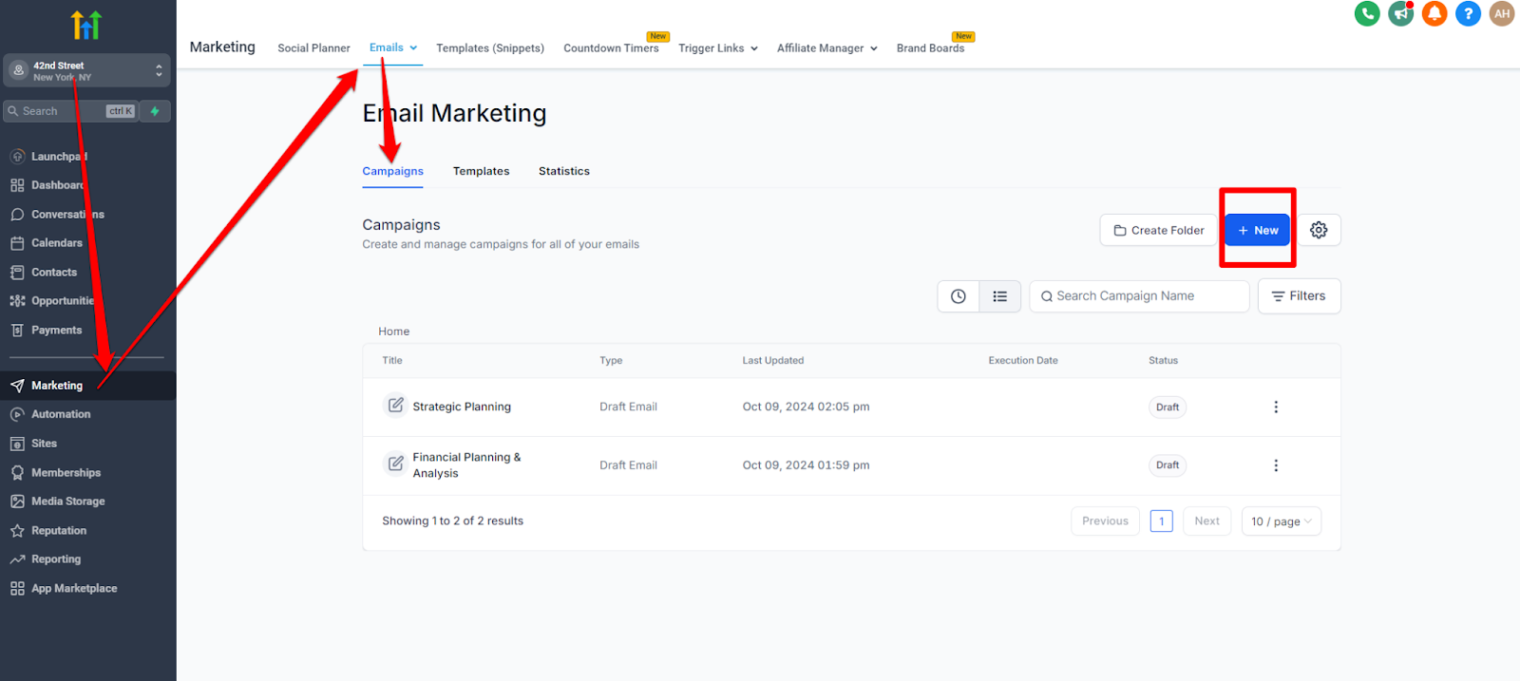This screenshot has width=1520, height=681.
Task: Click the Search Campaign Name field
Action: tap(1139, 296)
